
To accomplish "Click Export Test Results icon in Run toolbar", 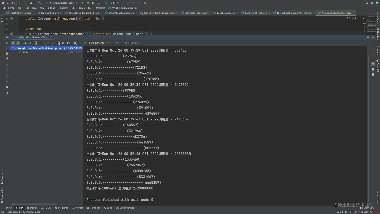I will [x=68, y=43].
